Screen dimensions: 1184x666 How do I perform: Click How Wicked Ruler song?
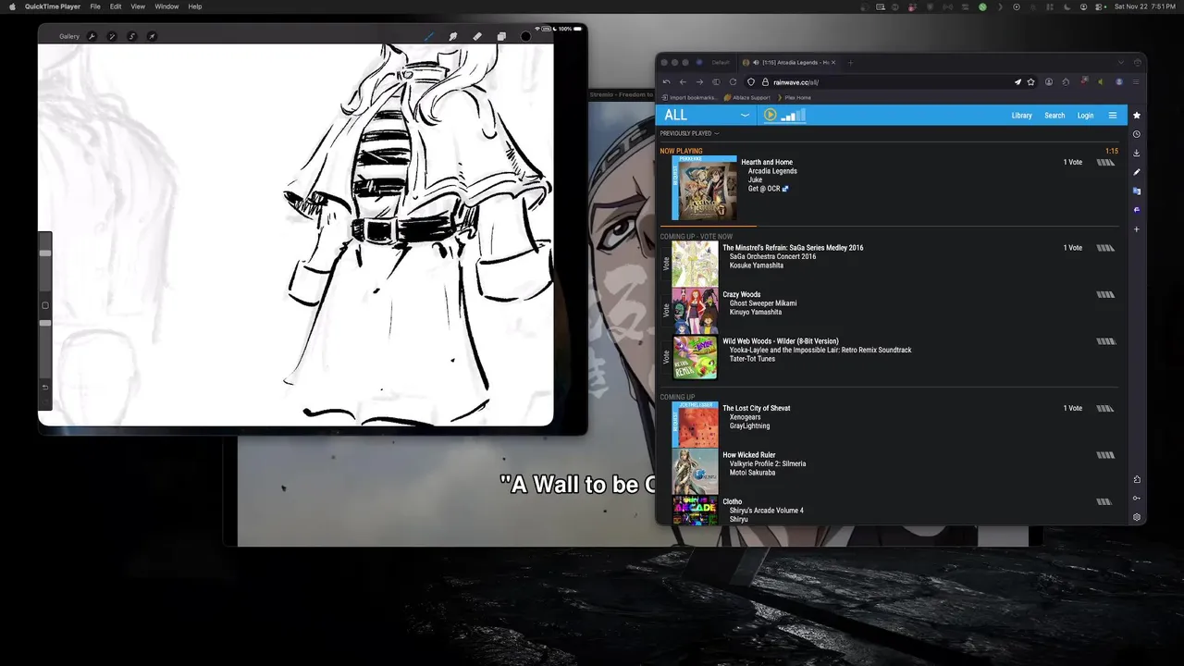(x=749, y=455)
